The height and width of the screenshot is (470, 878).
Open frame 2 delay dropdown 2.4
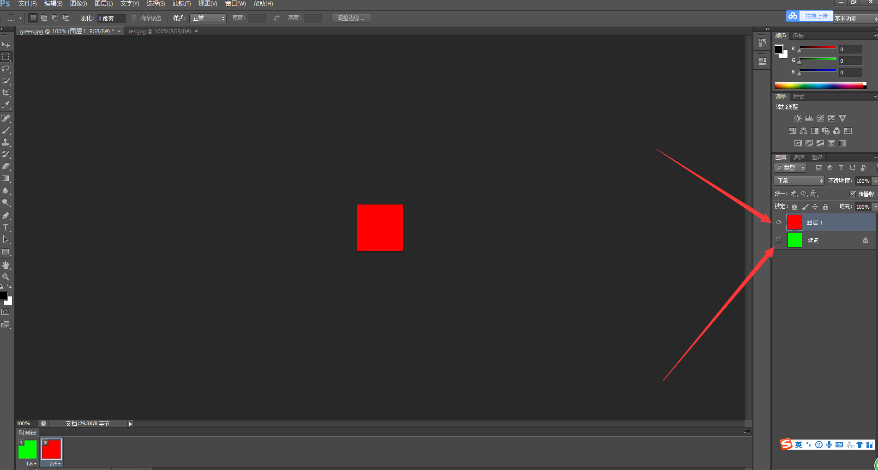pos(55,464)
